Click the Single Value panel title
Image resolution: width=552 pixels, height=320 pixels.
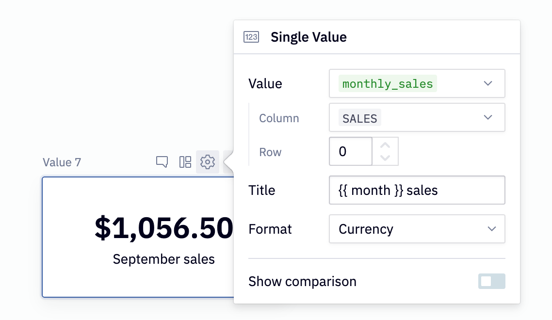coord(308,37)
